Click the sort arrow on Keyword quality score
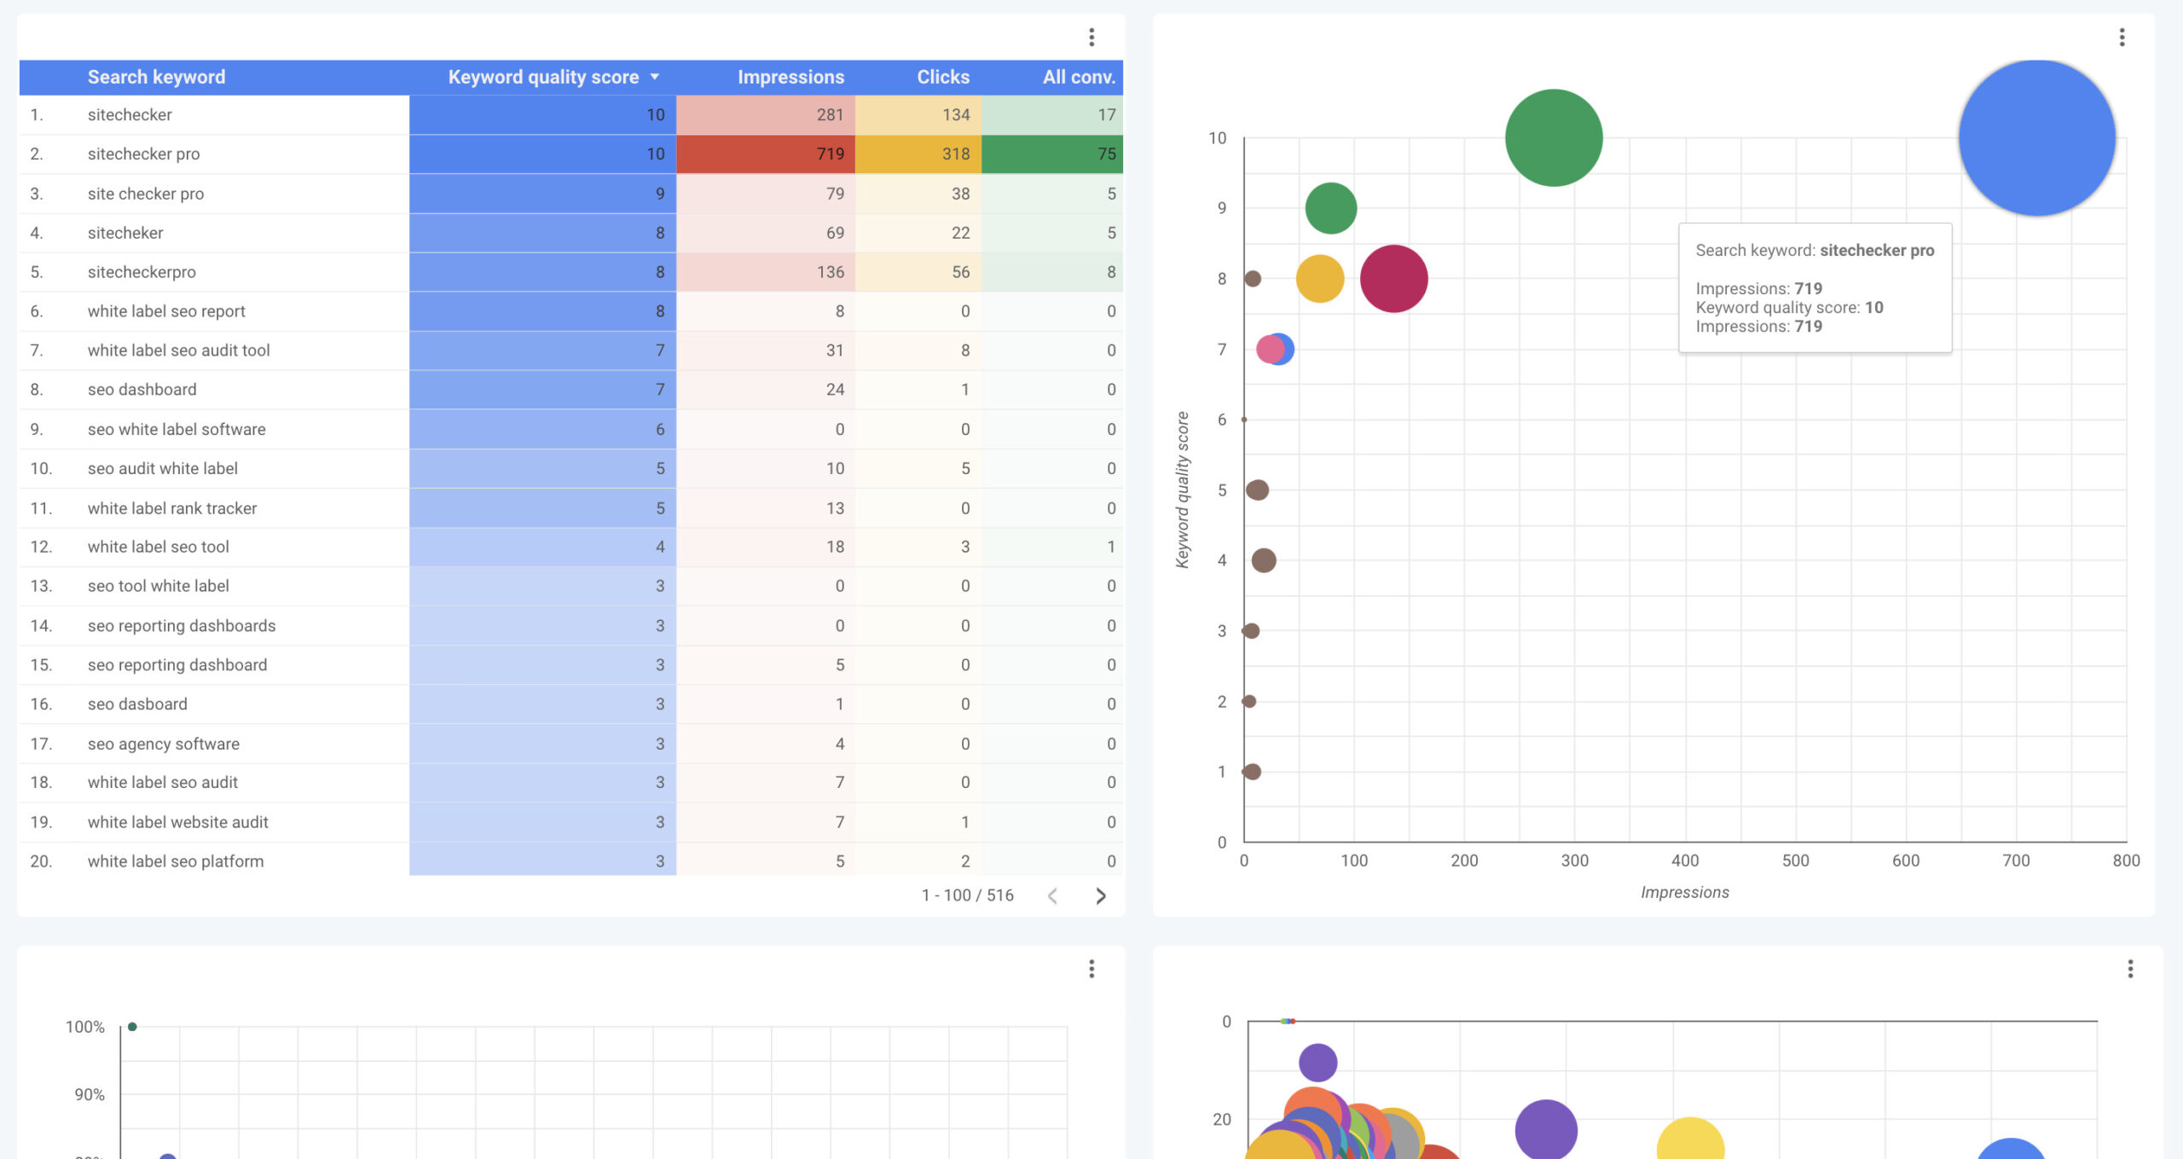Screen dimensions: 2183x1159 point(655,77)
